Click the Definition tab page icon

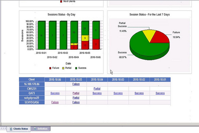coord(35,129)
